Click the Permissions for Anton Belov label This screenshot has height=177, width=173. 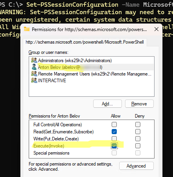point(54,116)
